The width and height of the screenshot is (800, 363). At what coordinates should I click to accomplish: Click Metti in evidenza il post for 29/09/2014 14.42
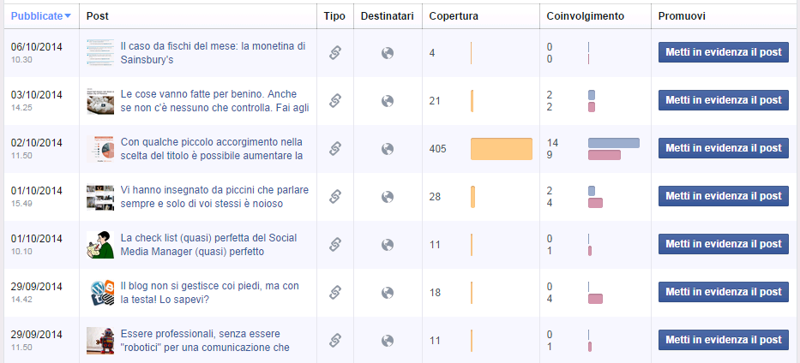[723, 292]
